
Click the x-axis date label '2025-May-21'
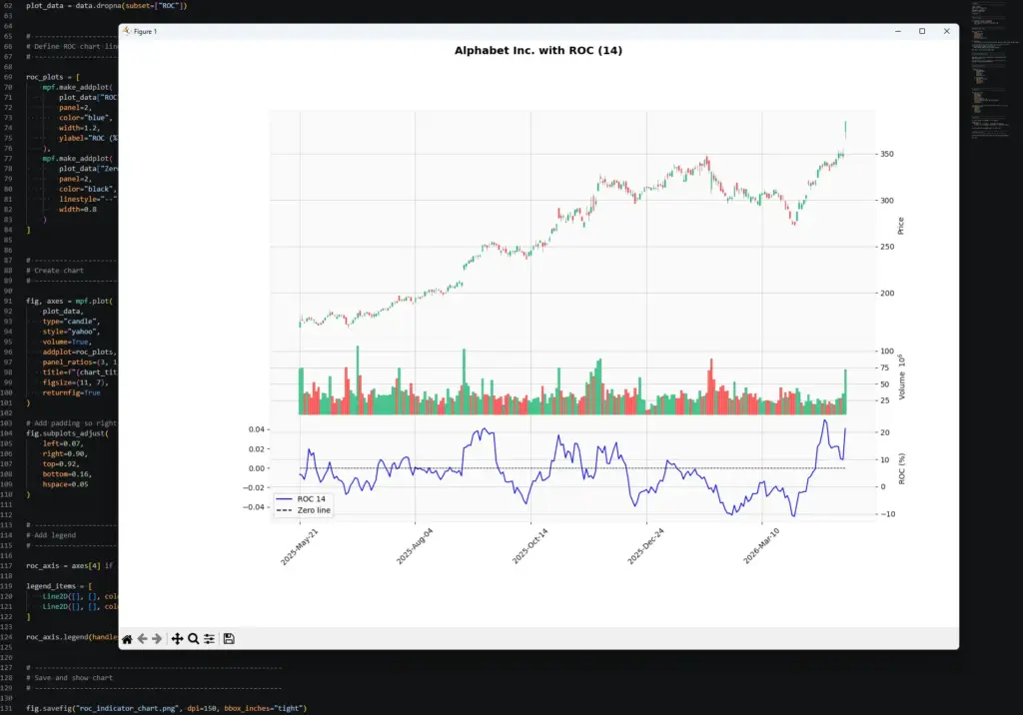300,546
